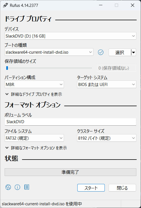This screenshot has height=208, width=141.
Task: Click the スタート button
Action: click(91, 188)
